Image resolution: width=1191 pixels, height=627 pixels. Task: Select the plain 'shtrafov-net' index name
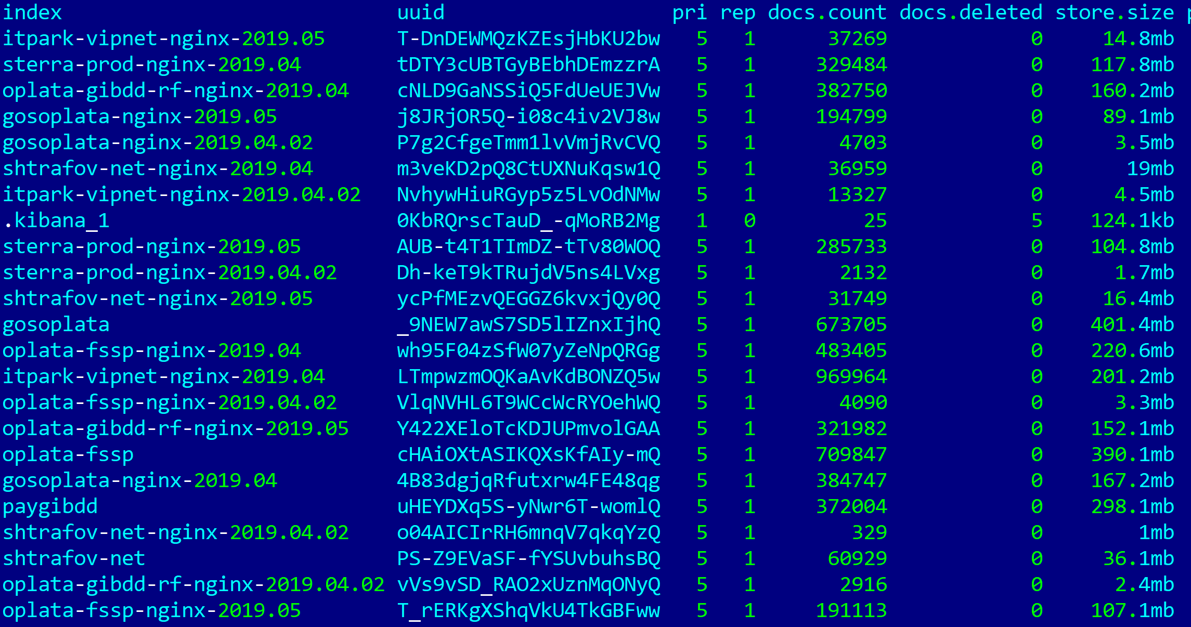click(74, 558)
